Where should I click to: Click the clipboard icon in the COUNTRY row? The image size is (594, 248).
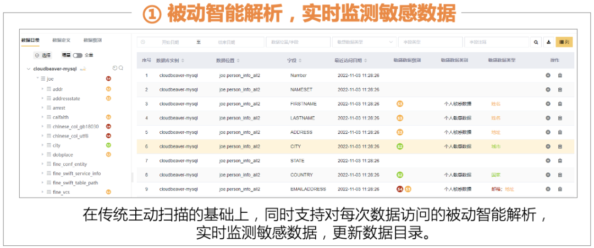pyautogui.click(x=560, y=175)
